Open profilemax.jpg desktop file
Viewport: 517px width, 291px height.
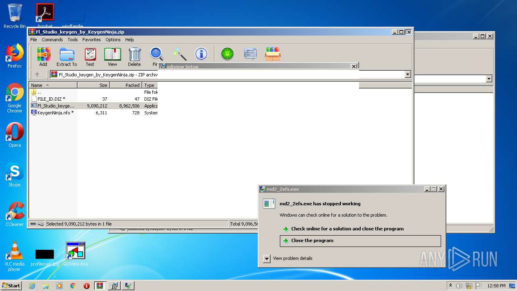[x=44, y=257]
